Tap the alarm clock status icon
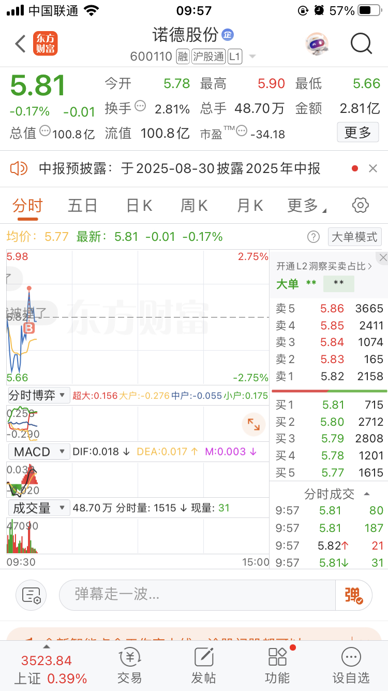 tap(320, 11)
